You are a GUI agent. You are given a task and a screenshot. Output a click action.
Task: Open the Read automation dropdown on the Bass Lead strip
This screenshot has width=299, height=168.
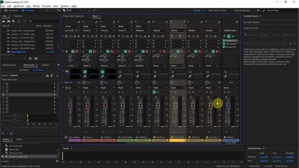tap(178, 88)
